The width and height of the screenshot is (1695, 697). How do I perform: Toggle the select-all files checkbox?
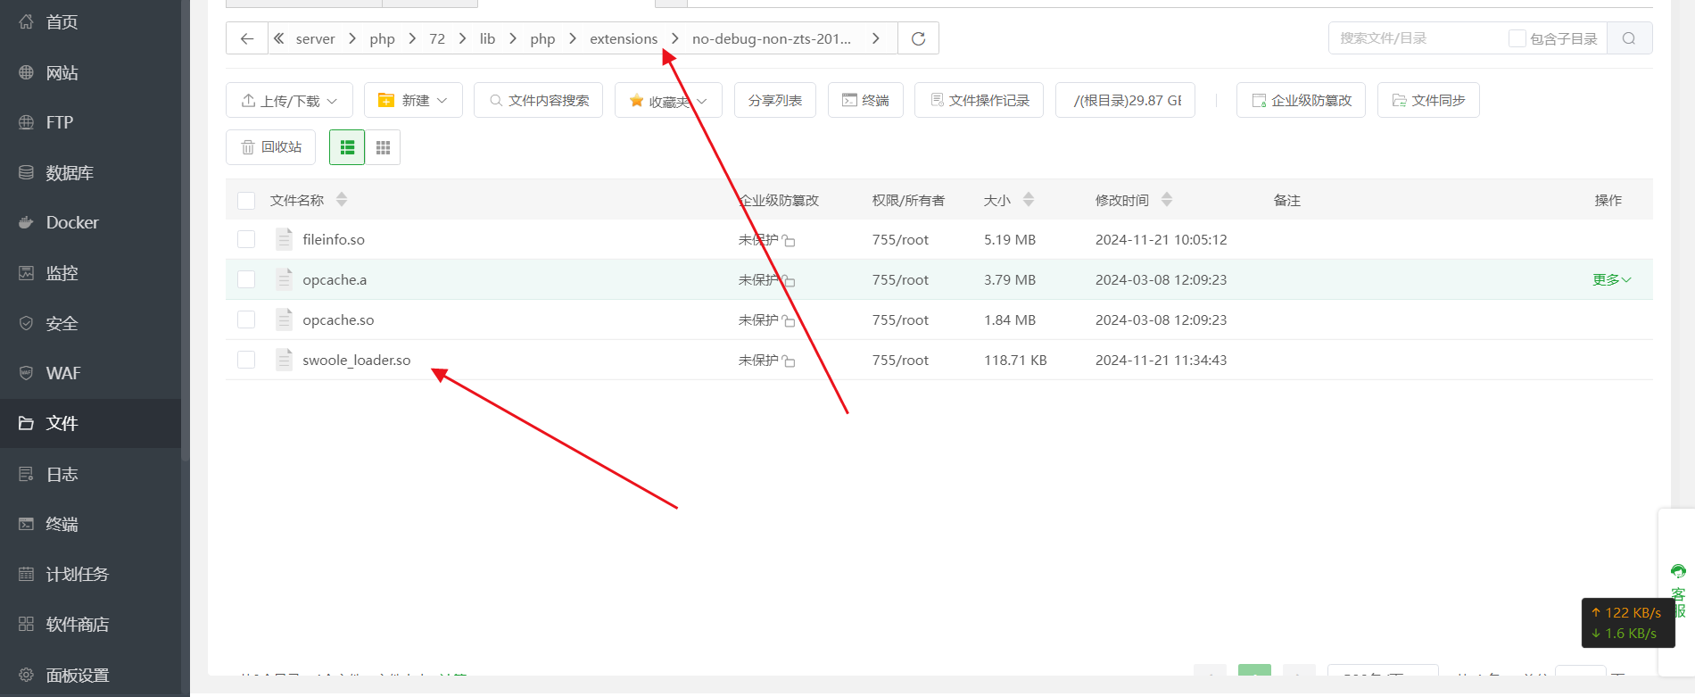click(x=246, y=200)
